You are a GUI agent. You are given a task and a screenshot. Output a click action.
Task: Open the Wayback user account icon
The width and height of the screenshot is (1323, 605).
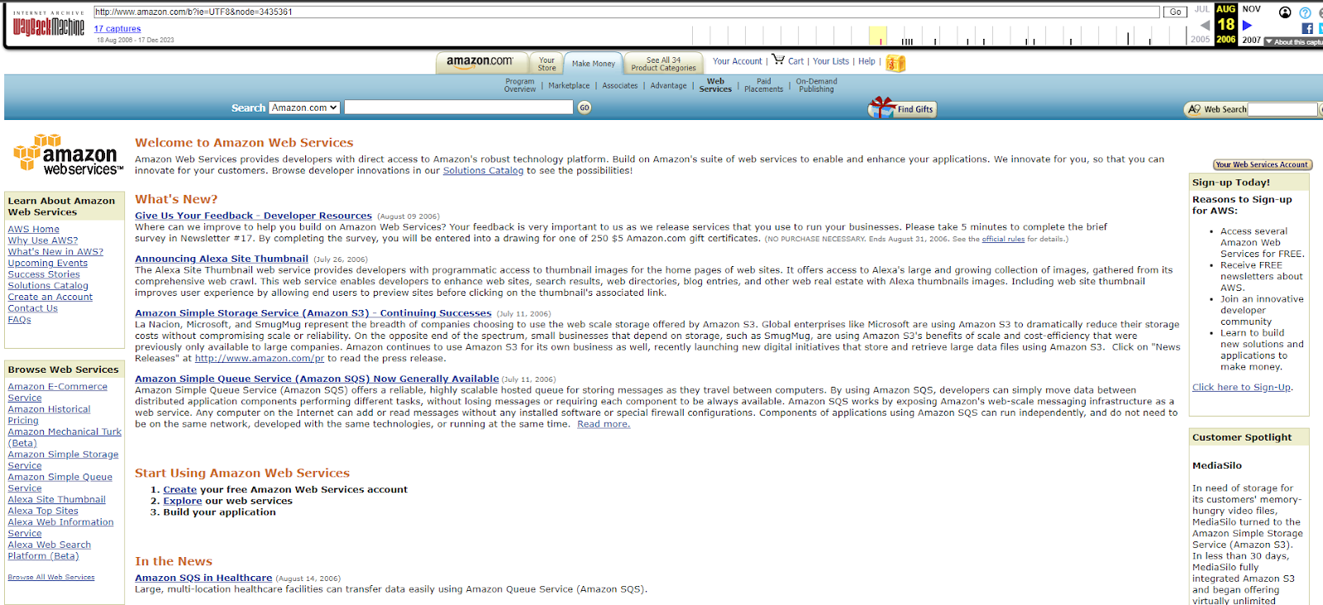click(x=1285, y=12)
